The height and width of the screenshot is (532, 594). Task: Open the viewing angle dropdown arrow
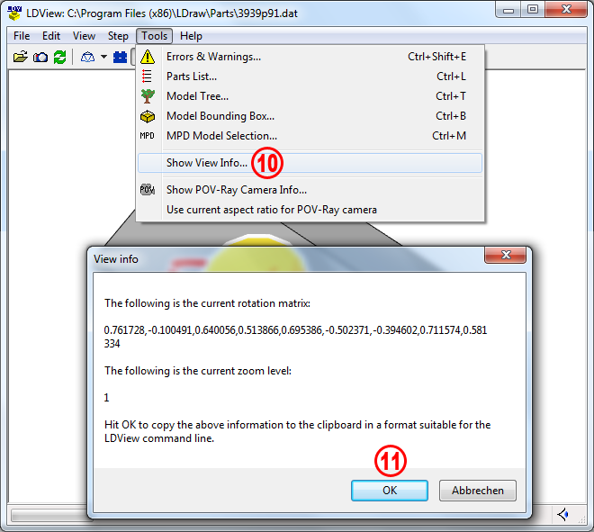pos(103,58)
